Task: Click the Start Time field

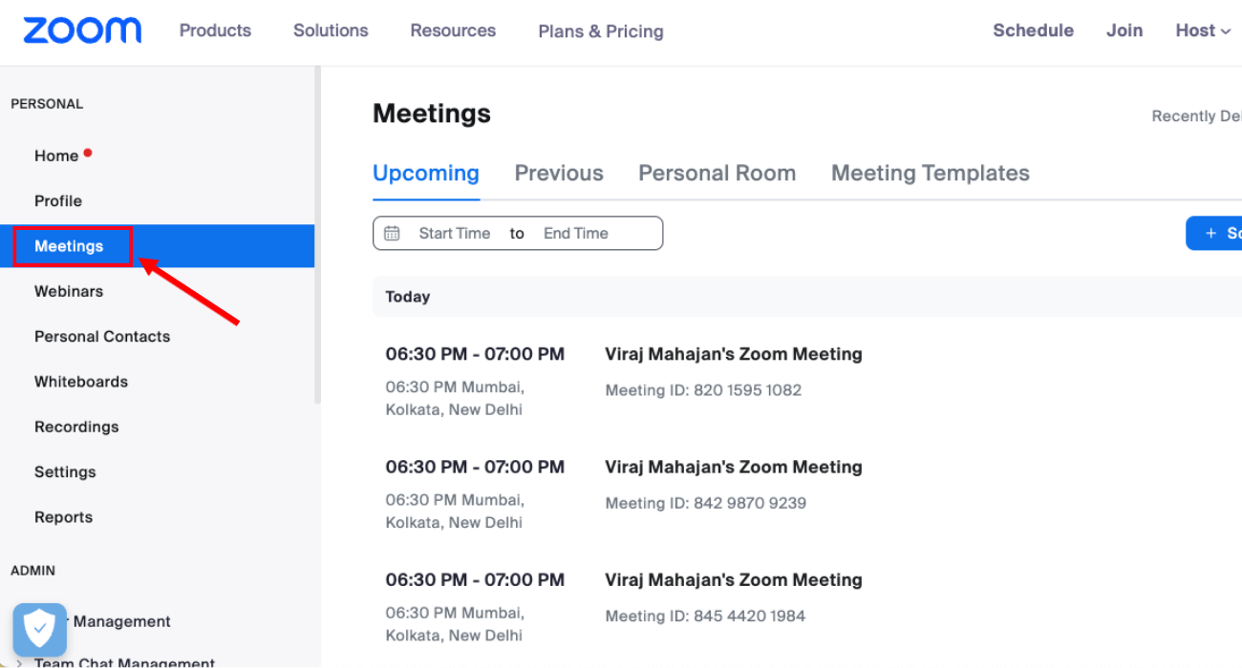Action: tap(455, 233)
